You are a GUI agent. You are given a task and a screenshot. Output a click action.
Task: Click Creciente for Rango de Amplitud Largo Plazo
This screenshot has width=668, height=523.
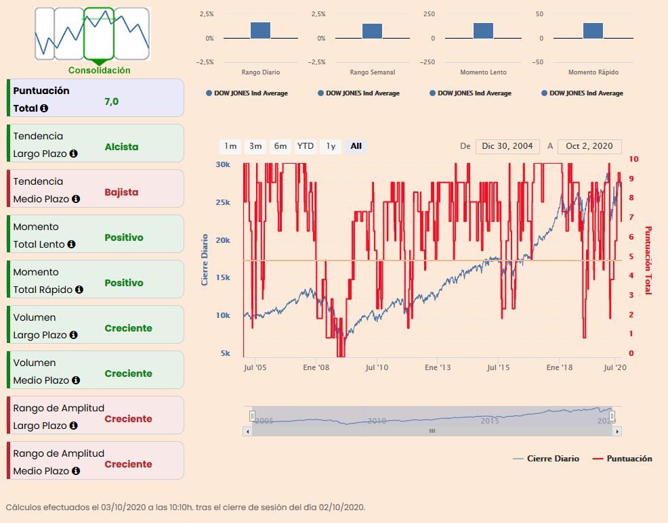pyautogui.click(x=128, y=419)
